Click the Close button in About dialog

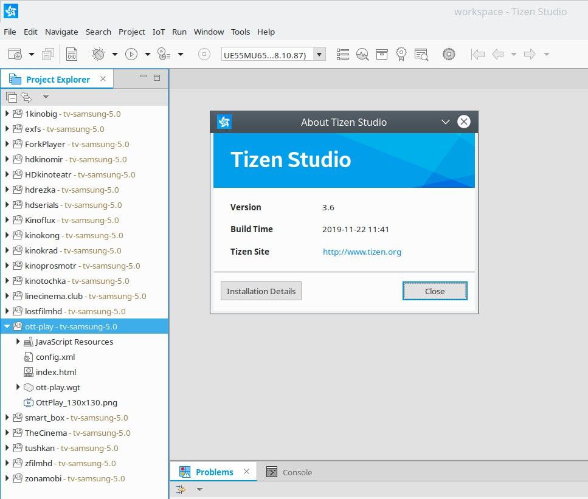435,291
